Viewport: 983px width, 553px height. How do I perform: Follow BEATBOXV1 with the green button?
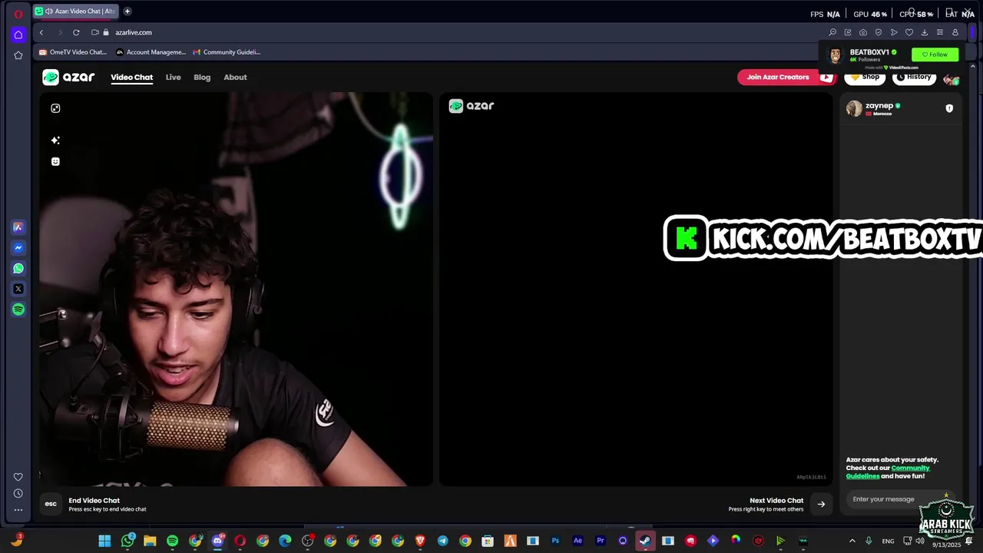coord(935,55)
